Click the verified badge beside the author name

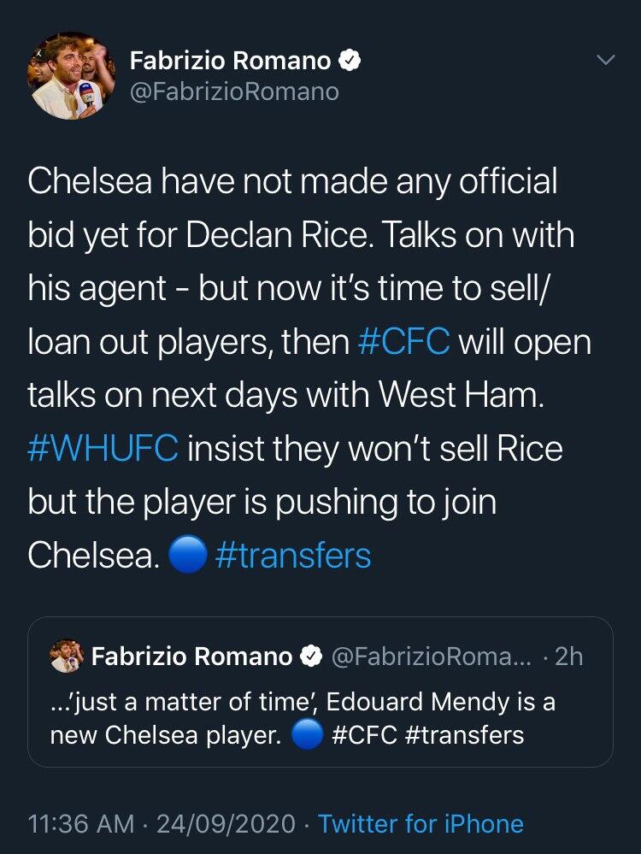[350, 61]
